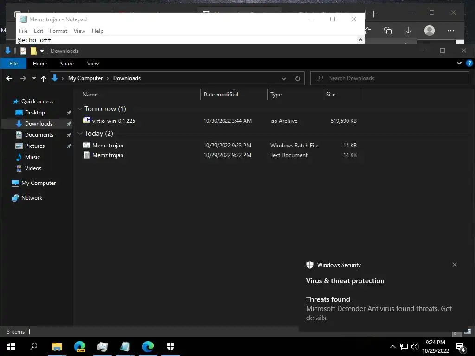The image size is (475, 356).
Task: Switch to the Share ribbon tab
Action: (67, 64)
